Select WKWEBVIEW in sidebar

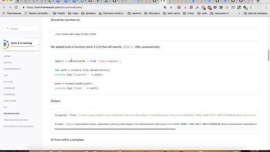tap(11, 114)
